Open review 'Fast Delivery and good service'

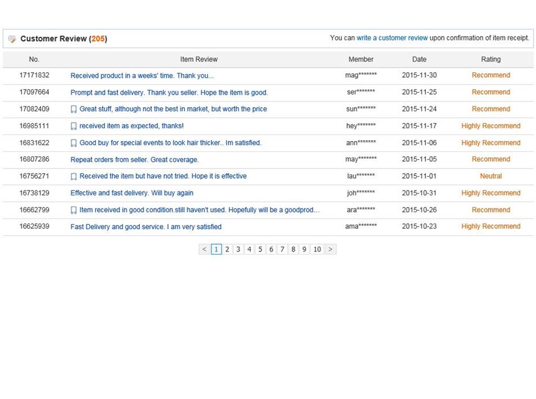point(146,227)
